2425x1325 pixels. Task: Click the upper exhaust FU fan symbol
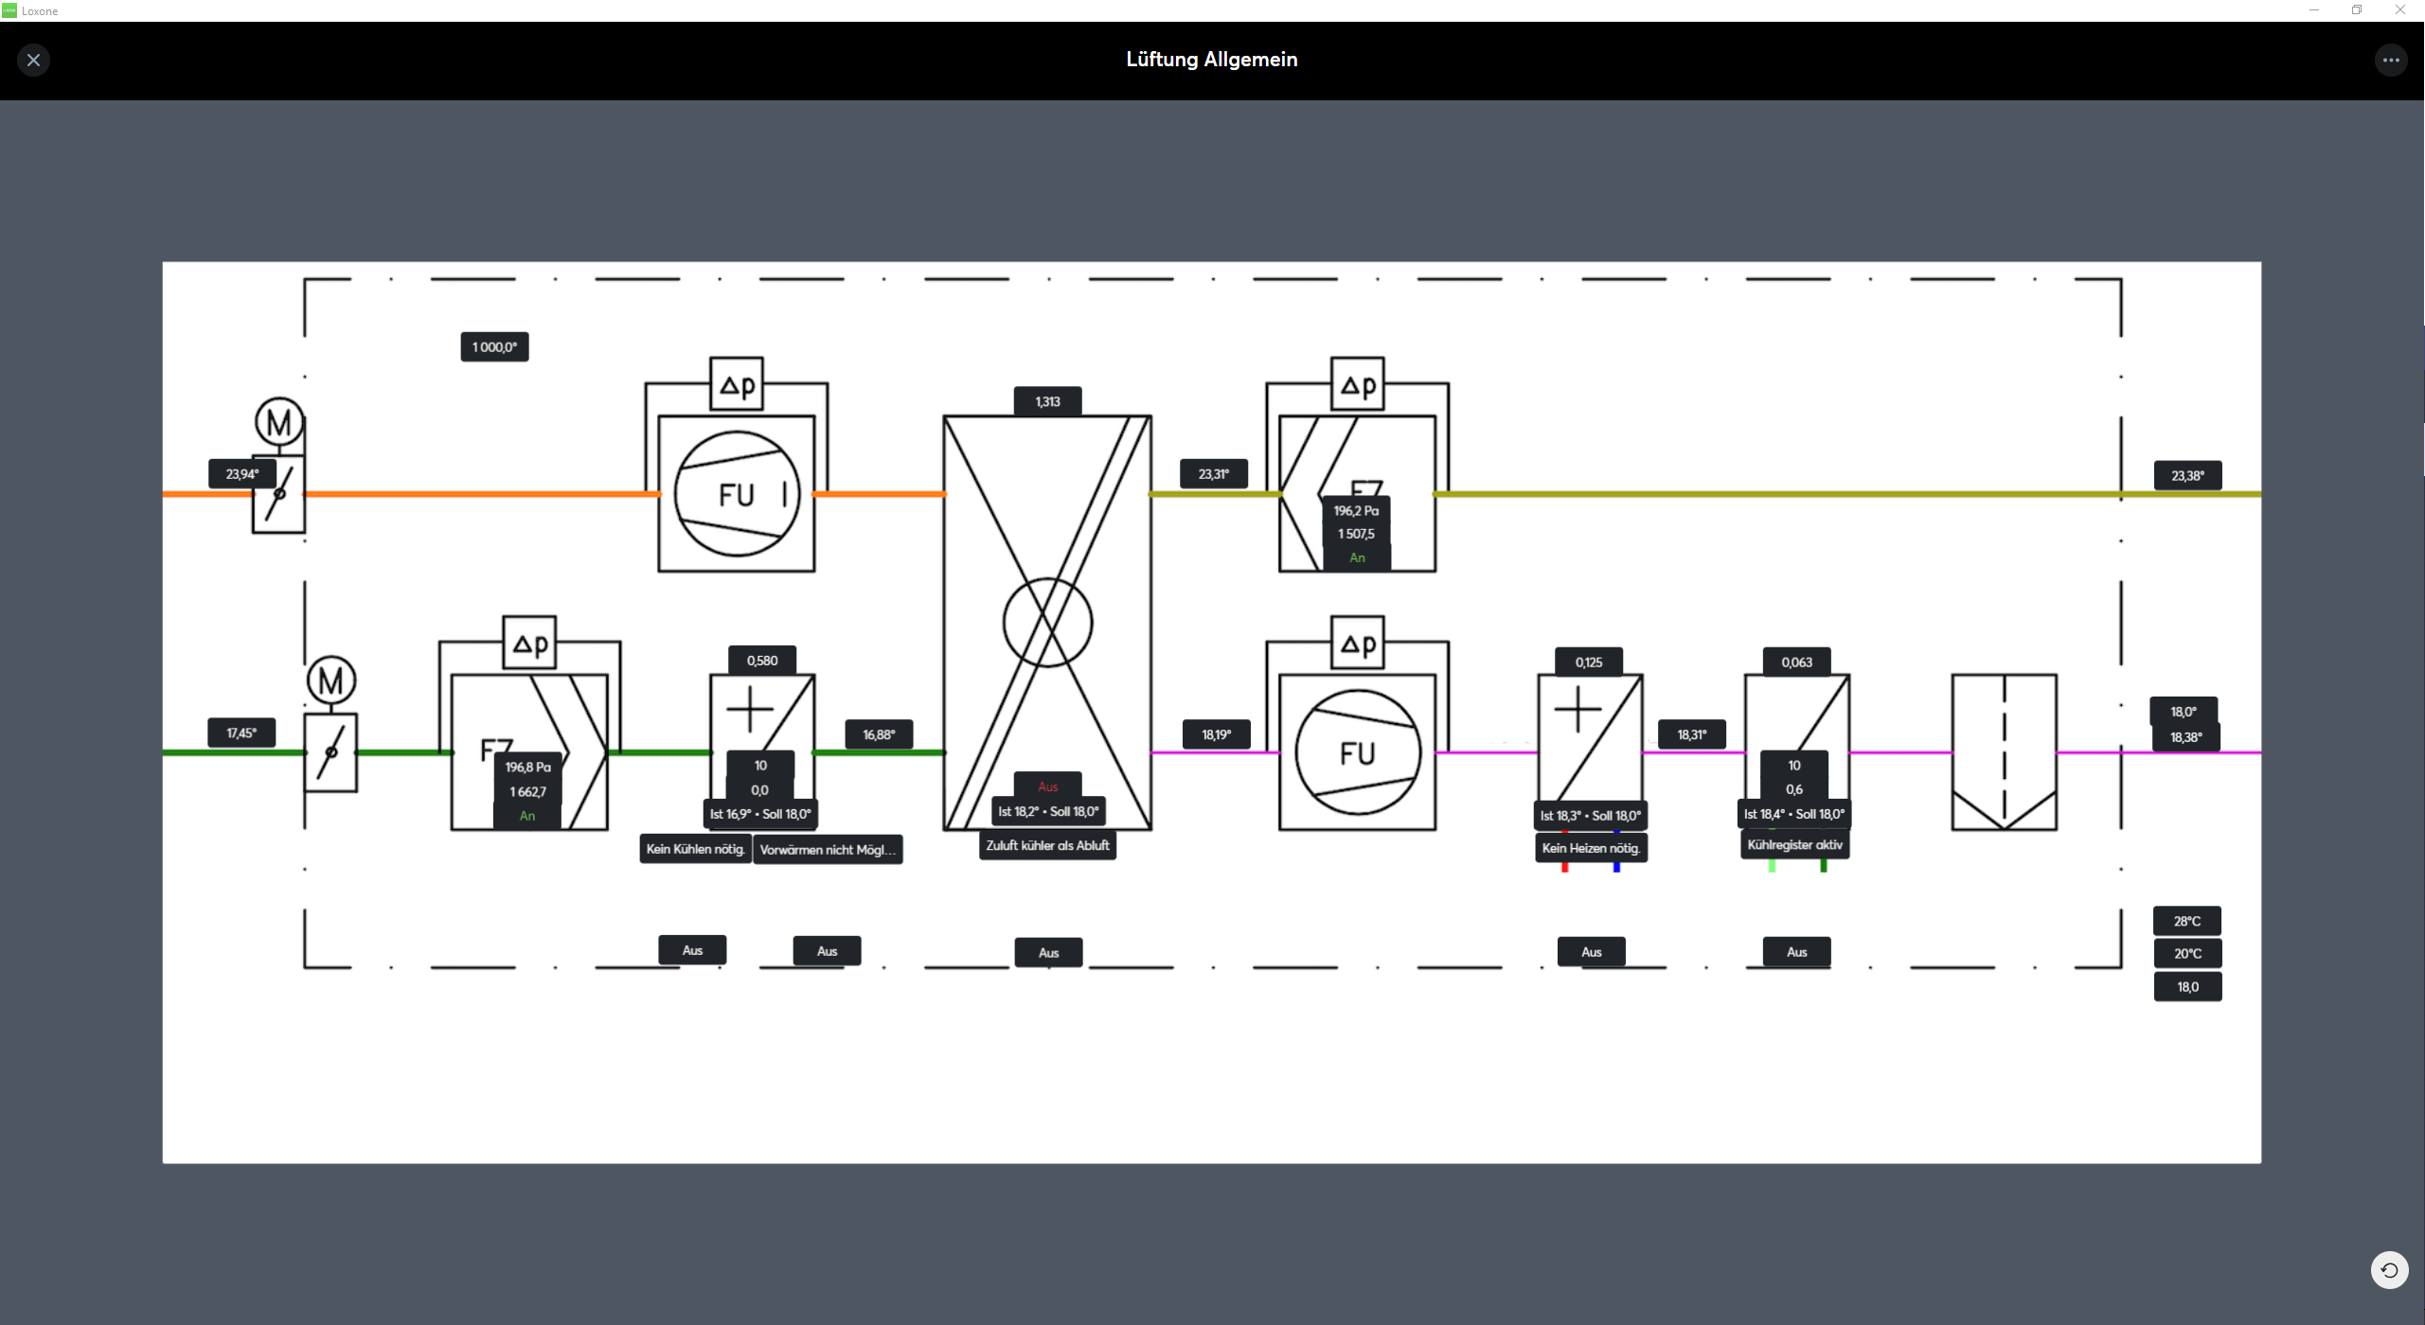pos(737,494)
